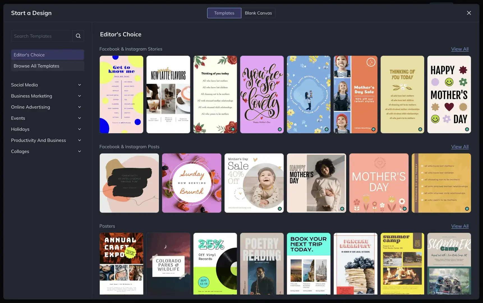
Task: Select Editor's Choice in sidebar
Action: pos(47,55)
